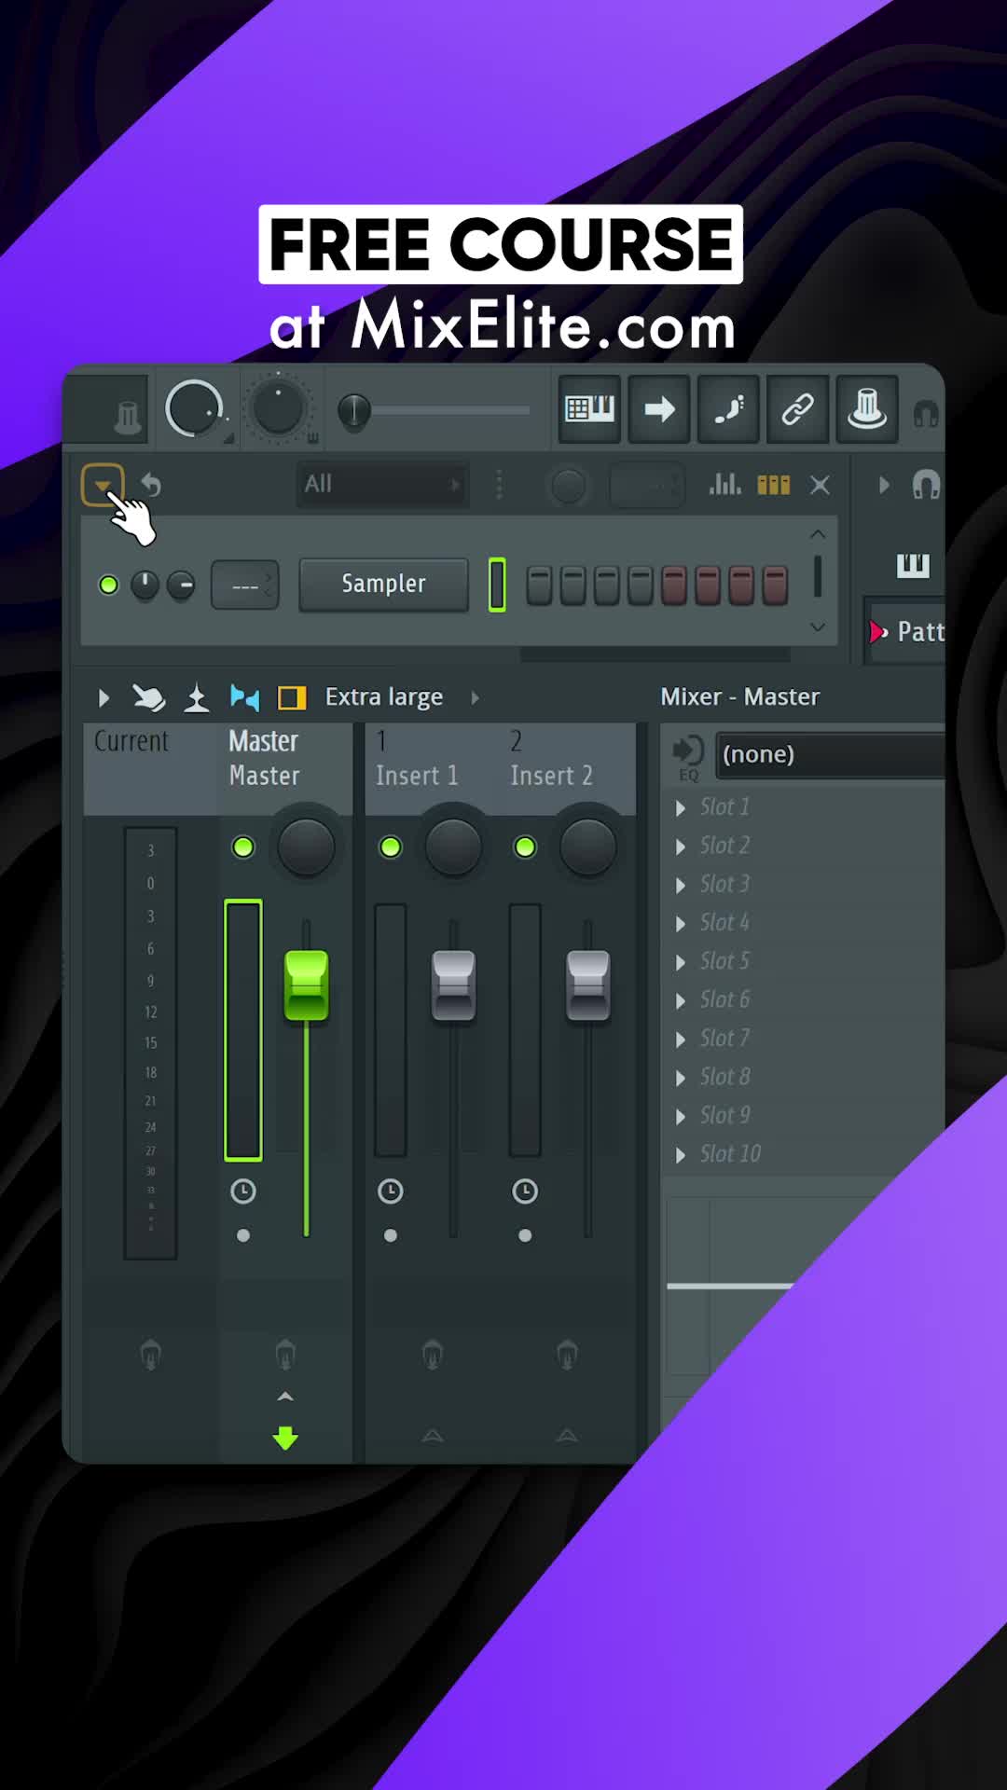Expand the Slot 5 effect arrow
1007x1790 pixels.
681,962
